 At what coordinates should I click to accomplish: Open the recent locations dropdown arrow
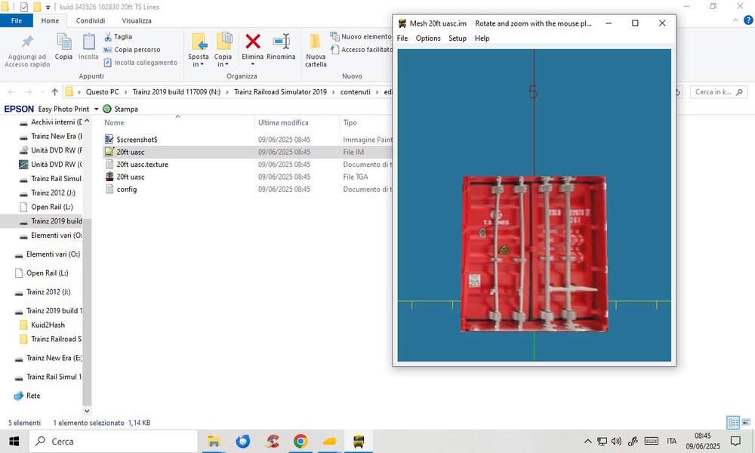pyautogui.click(x=42, y=92)
